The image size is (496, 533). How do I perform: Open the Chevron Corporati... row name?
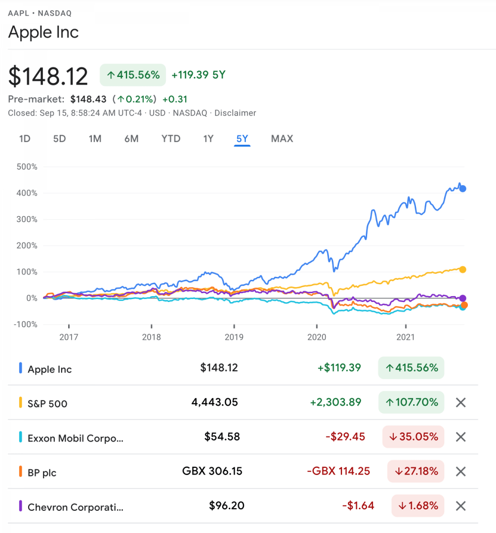click(76, 507)
